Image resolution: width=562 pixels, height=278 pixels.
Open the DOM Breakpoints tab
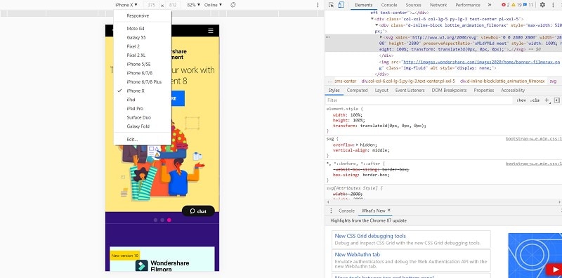(449, 91)
